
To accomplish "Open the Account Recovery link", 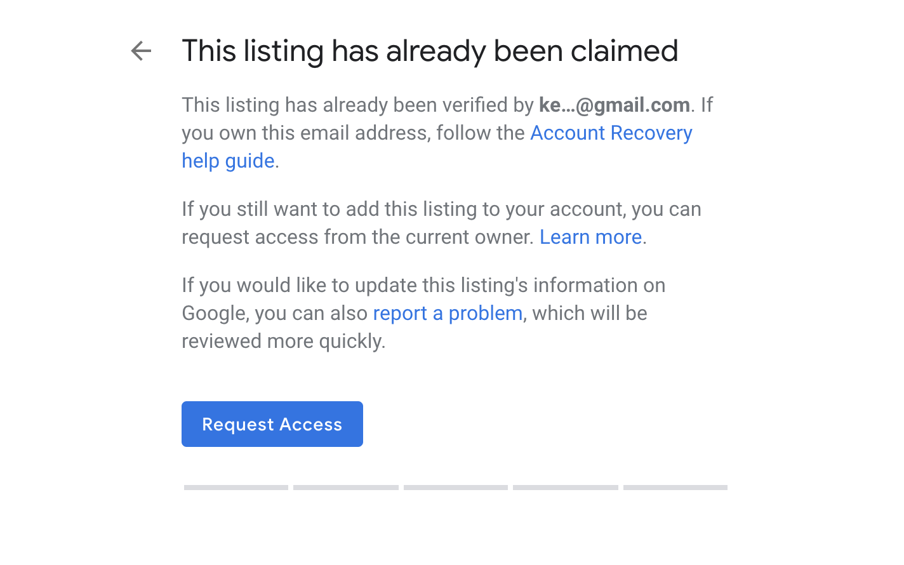I will pos(611,133).
